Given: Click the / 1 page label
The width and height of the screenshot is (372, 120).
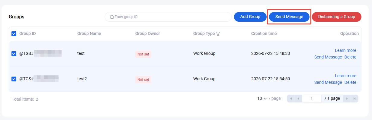Looking at the screenshot, I should [x=332, y=99].
